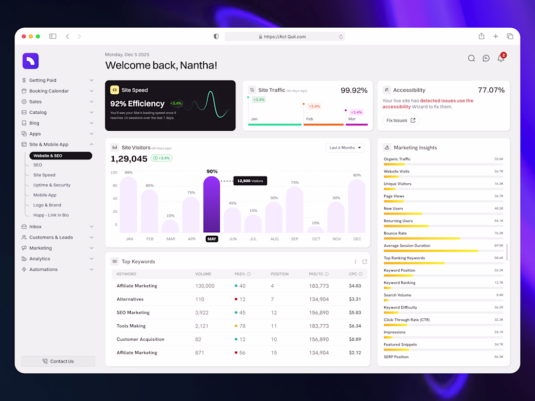The height and width of the screenshot is (401, 535).
Task: Click the PKD% info icon
Action: coord(249,274)
